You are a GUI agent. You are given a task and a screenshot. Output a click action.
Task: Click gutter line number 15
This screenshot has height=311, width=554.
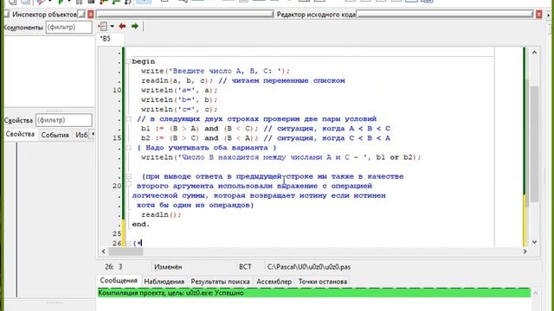click(x=117, y=138)
